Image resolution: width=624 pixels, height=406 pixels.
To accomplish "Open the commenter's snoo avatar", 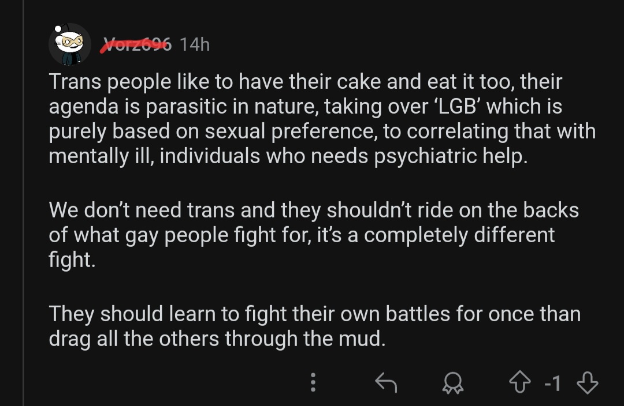I will pos(70,44).
